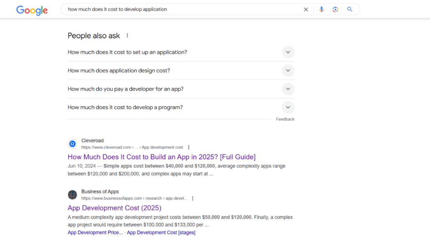
Task: Follow the "App Development Price..." sitelink
Action: coord(95,232)
